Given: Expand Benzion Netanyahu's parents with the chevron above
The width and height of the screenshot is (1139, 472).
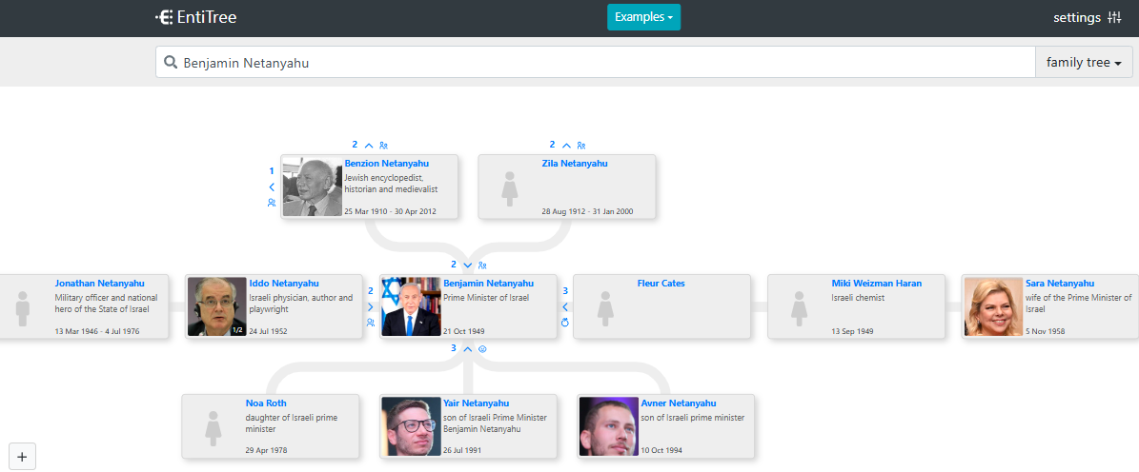Looking at the screenshot, I should coord(369,146).
